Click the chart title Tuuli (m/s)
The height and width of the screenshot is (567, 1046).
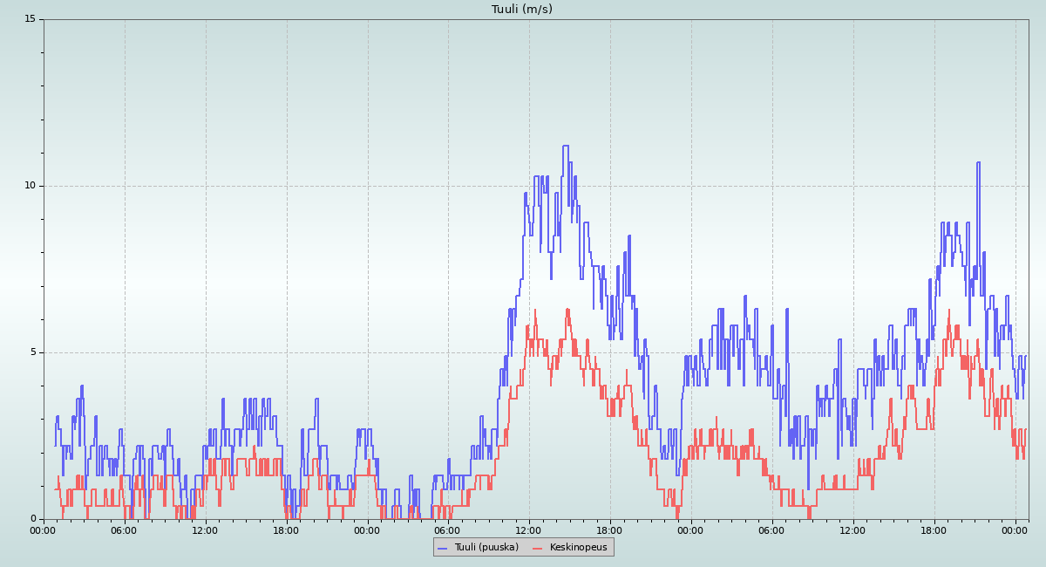(522, 10)
